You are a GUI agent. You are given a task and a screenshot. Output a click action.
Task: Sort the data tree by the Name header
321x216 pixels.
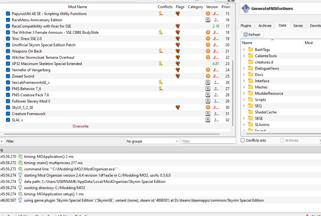pos(272,43)
